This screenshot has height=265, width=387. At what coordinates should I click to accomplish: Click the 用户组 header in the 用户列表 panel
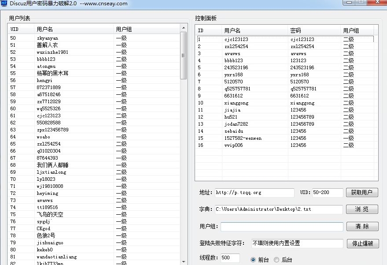coord(147,29)
